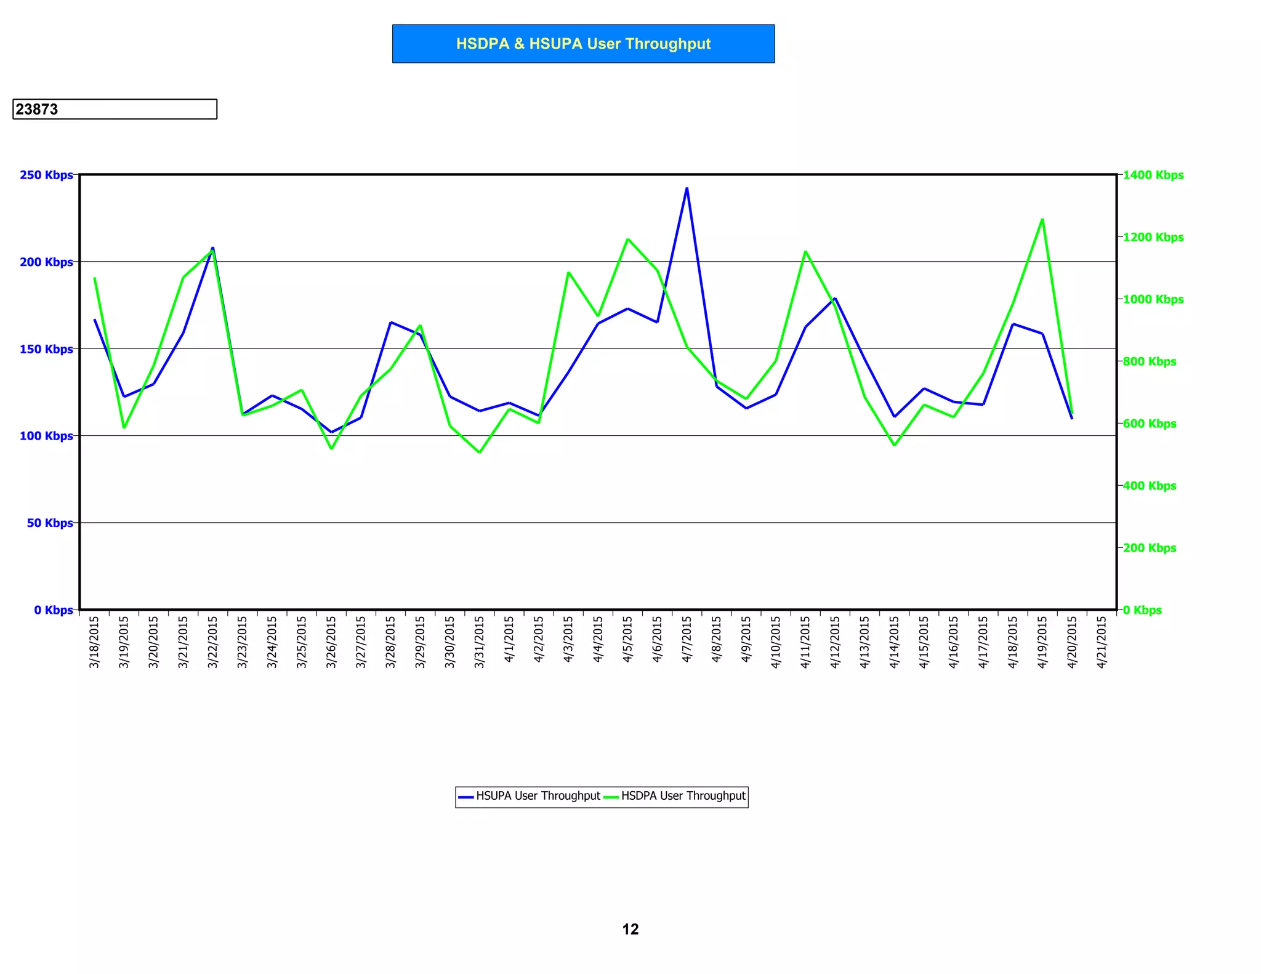Viewport: 1261px width, 974px height.
Task: Click the blue HSUPA User Throughput legend entry
Action: (x=530, y=796)
